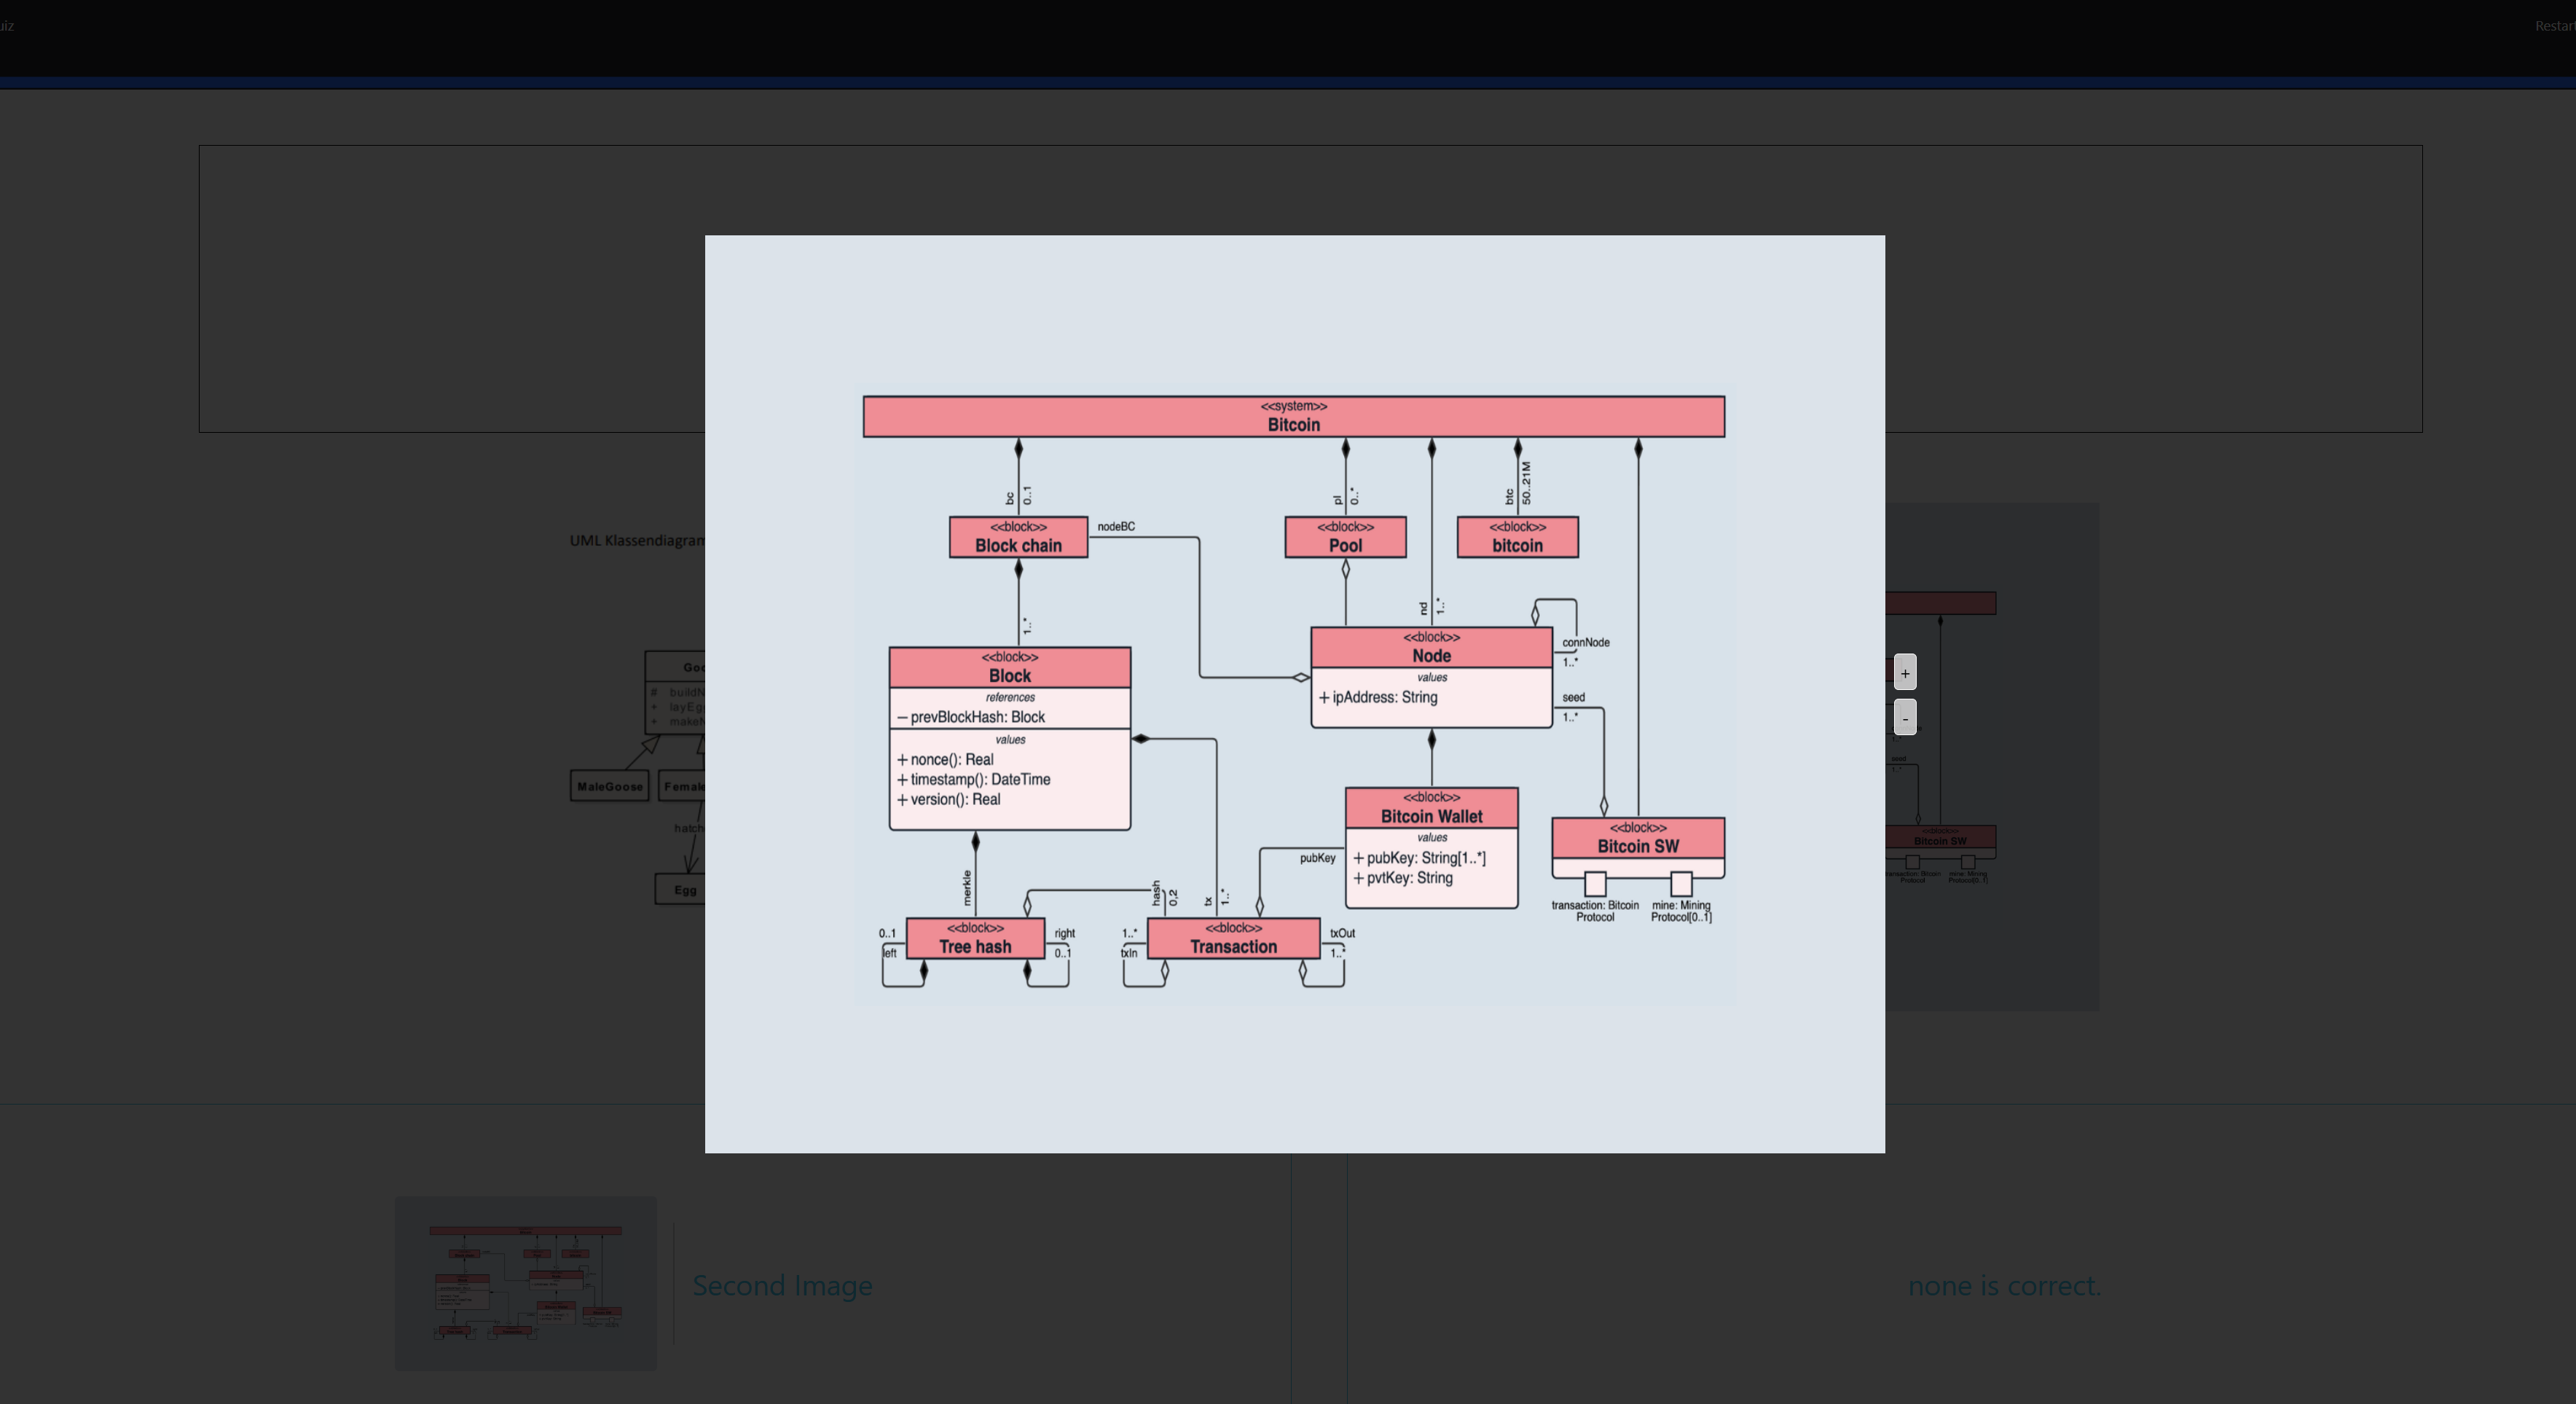Click the lowercase 'bitcoin' block beside Pool
Image resolution: width=2576 pixels, height=1404 pixels.
pyautogui.click(x=1517, y=537)
